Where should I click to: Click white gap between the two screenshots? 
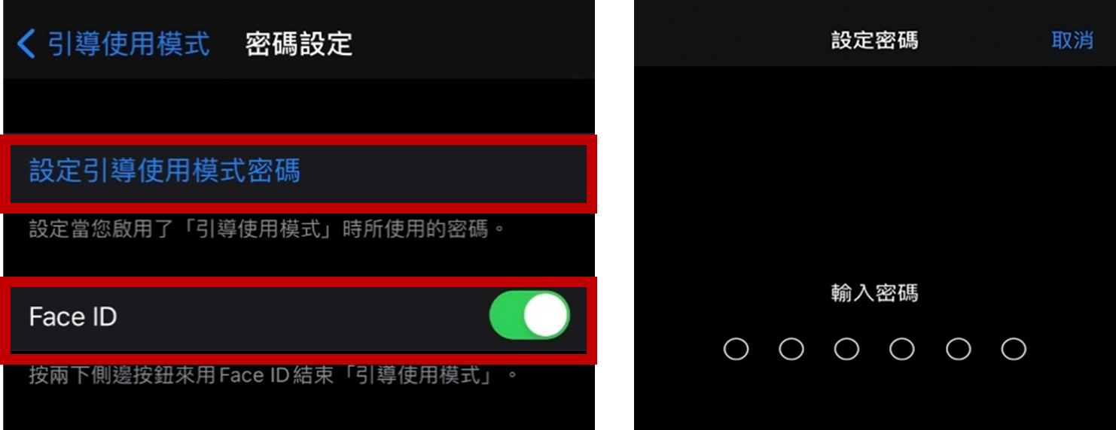coord(614,215)
